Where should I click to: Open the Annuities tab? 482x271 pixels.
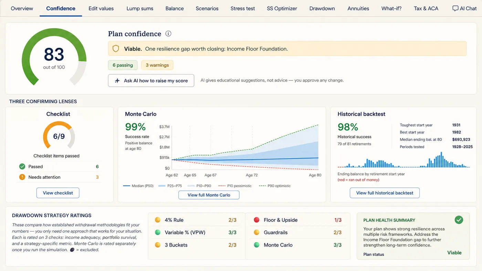[x=358, y=8]
